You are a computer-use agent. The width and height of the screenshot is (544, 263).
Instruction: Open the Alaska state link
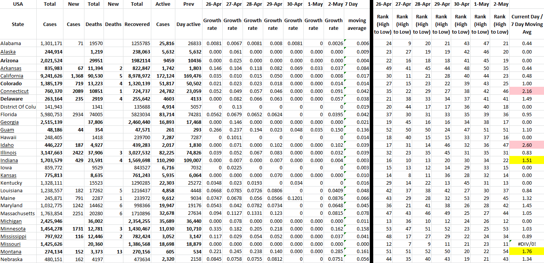click(x=8, y=52)
